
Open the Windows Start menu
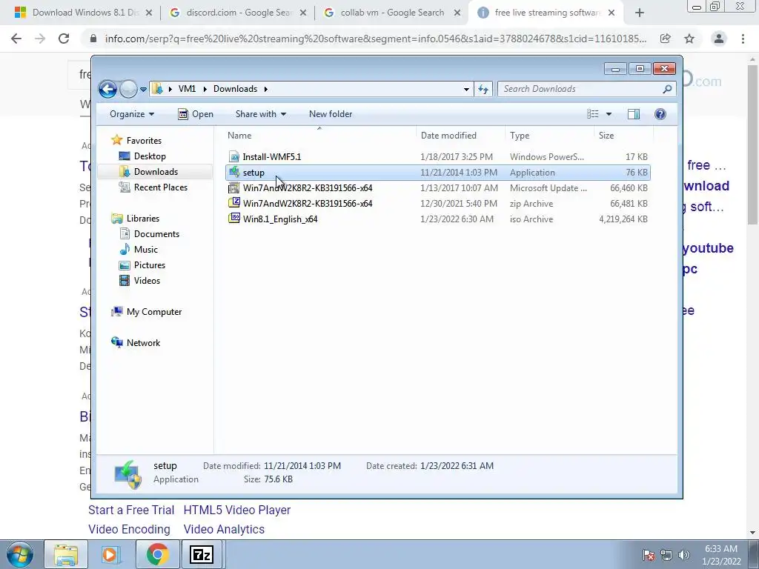(x=20, y=554)
